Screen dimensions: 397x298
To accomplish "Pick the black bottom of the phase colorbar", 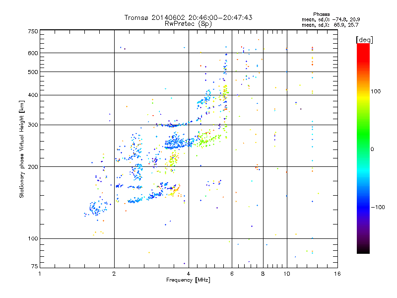I will (363, 250).
